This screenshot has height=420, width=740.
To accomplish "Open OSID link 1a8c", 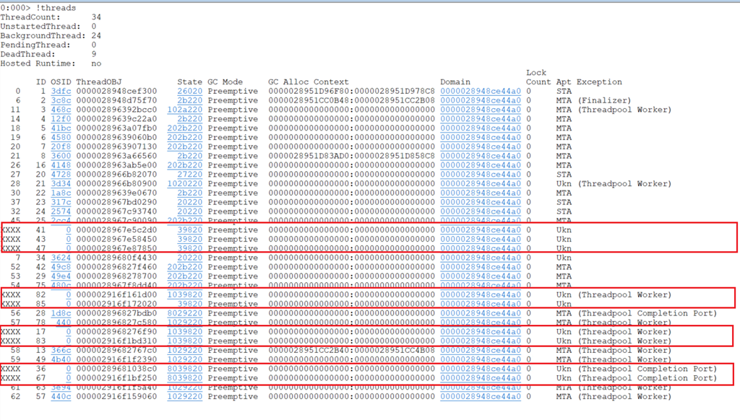I will point(61,193).
